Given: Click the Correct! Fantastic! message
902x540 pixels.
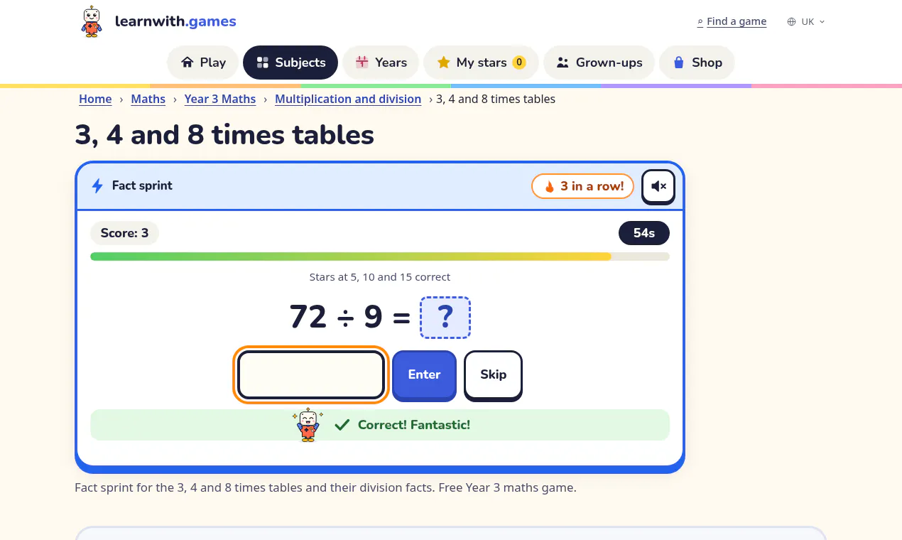Looking at the screenshot, I should pyautogui.click(x=414, y=425).
